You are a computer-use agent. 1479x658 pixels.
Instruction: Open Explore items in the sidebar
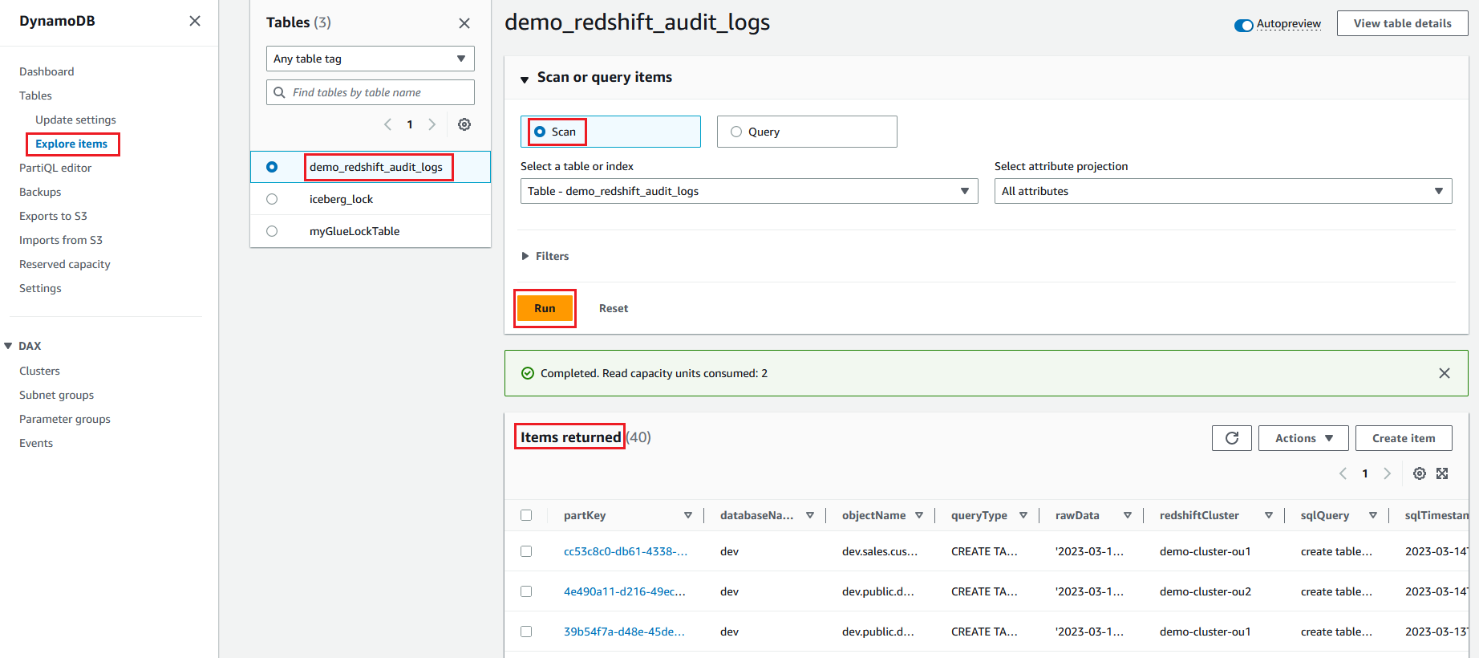tap(71, 144)
